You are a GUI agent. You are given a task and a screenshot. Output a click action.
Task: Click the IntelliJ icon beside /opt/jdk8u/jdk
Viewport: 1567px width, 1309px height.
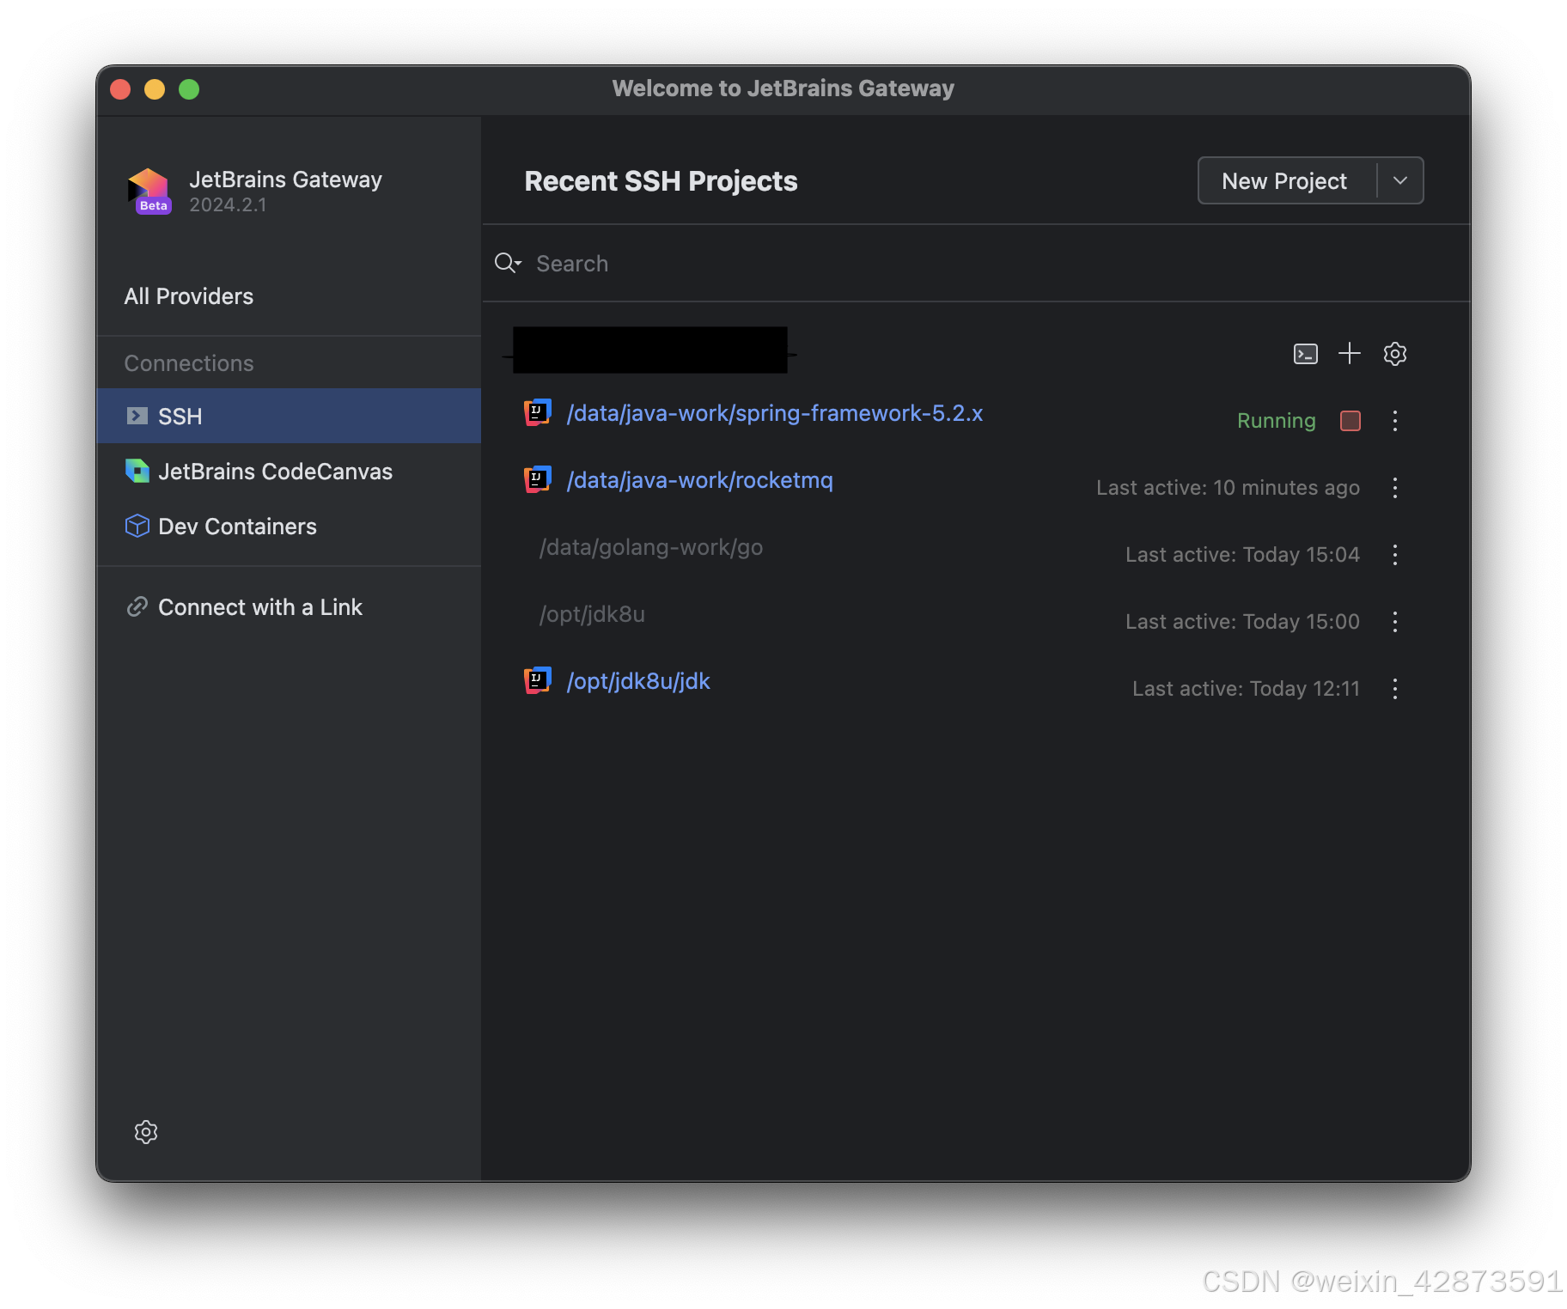(537, 681)
